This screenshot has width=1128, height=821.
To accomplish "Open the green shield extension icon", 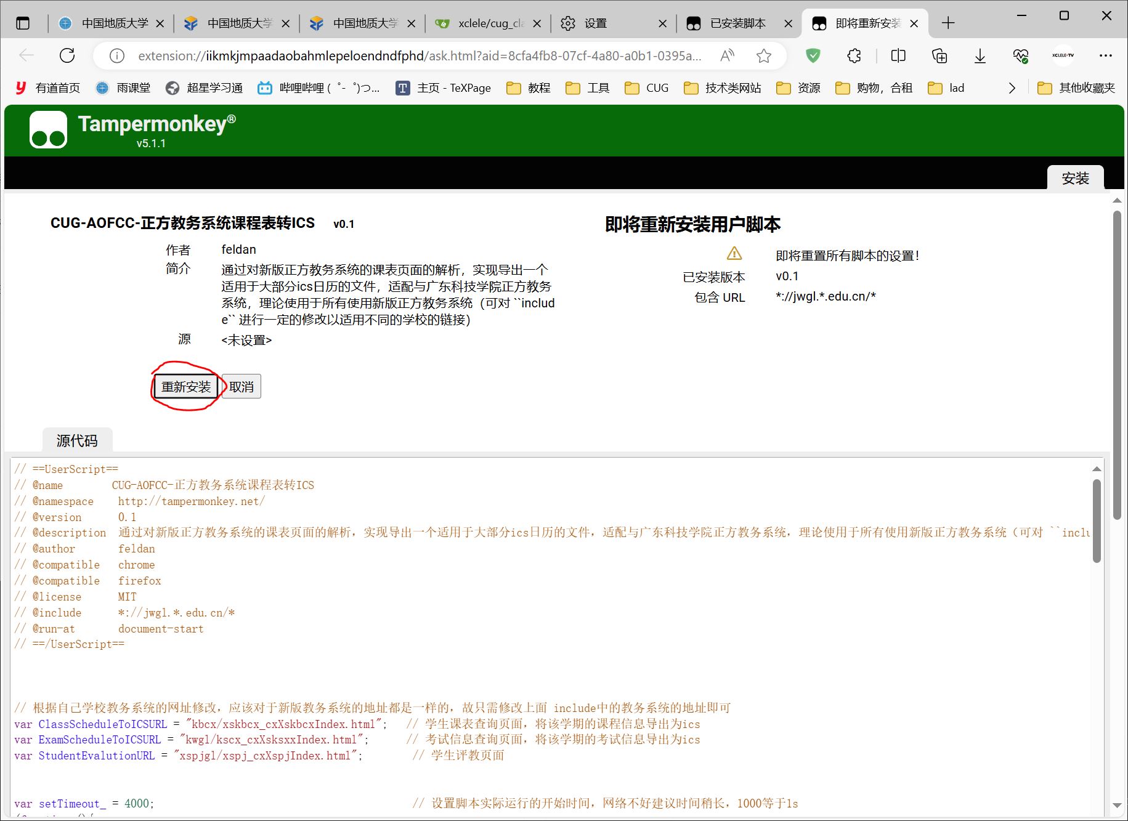I will pyautogui.click(x=813, y=56).
